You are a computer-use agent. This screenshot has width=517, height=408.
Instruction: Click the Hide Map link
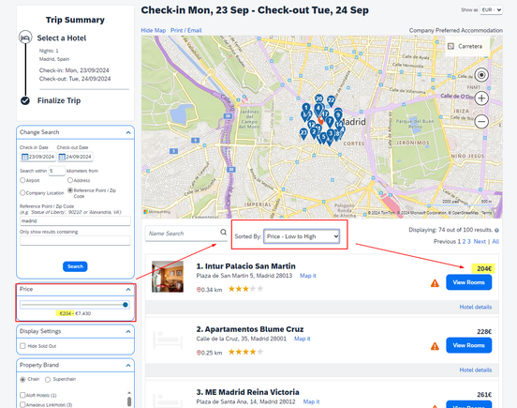tap(154, 30)
